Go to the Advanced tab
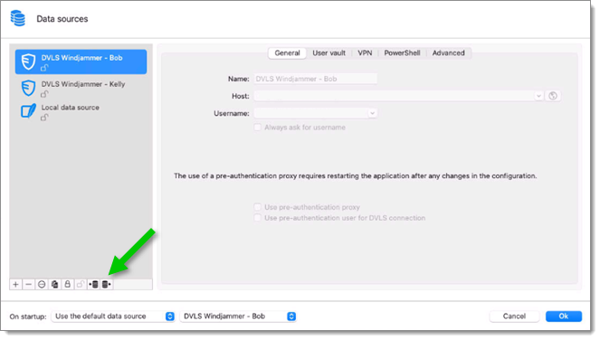Image resolution: width=600 pixels, height=340 pixels. point(449,53)
